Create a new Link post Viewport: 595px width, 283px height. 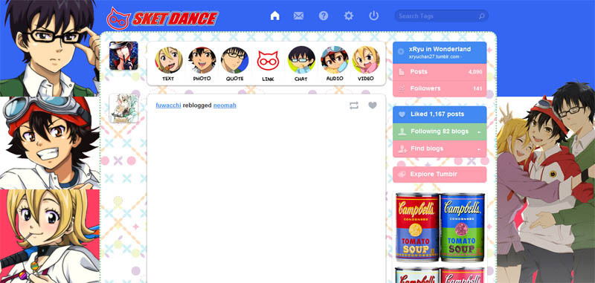coord(268,64)
